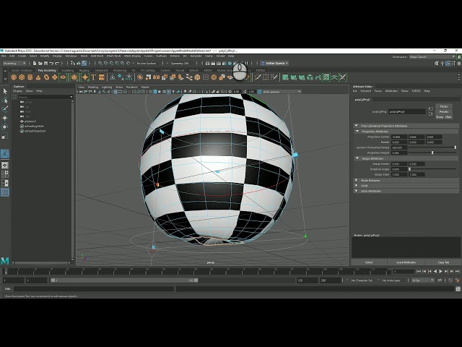Screen dimensions: 462x347
Task: Toggle the Modeling Toolkit sidebar icon at top right
Action: pyautogui.click(x=437, y=63)
